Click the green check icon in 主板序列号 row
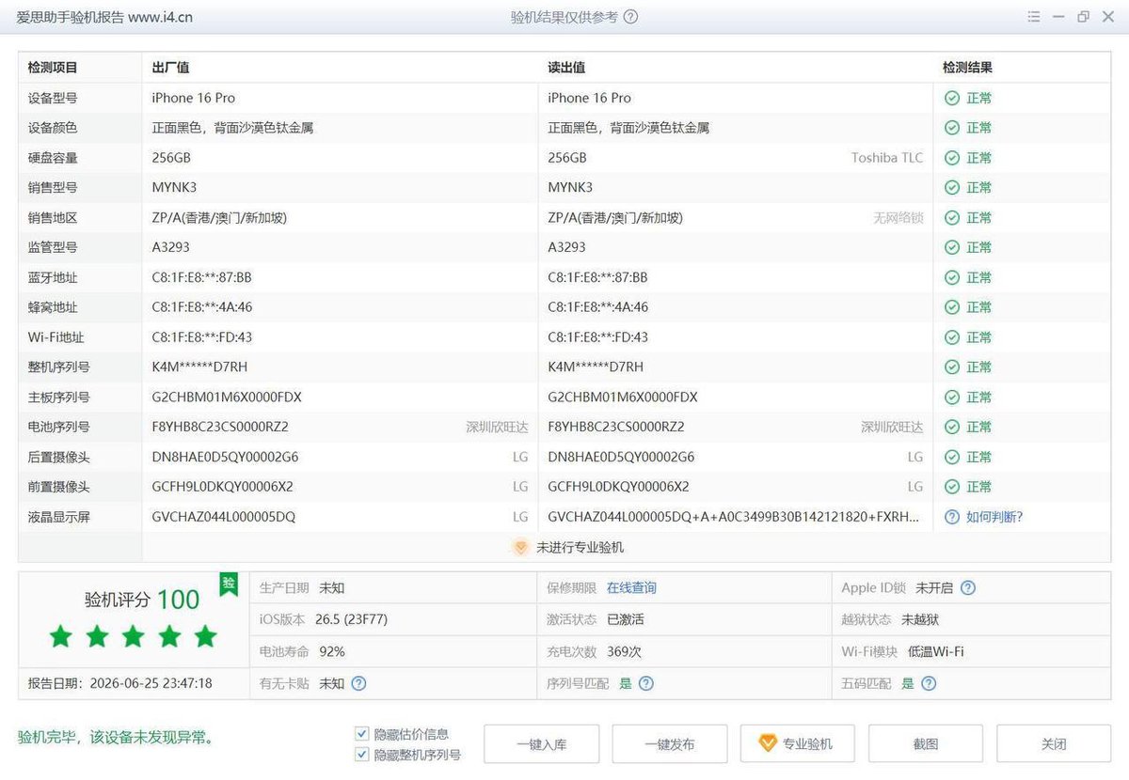The height and width of the screenshot is (780, 1129). 952,398
